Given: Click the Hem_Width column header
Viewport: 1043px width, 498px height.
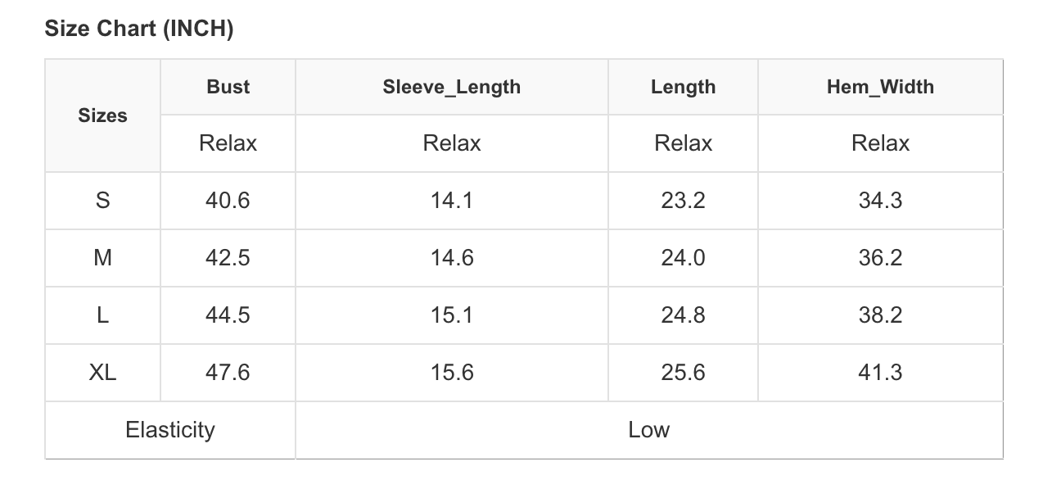Looking at the screenshot, I should 880,87.
